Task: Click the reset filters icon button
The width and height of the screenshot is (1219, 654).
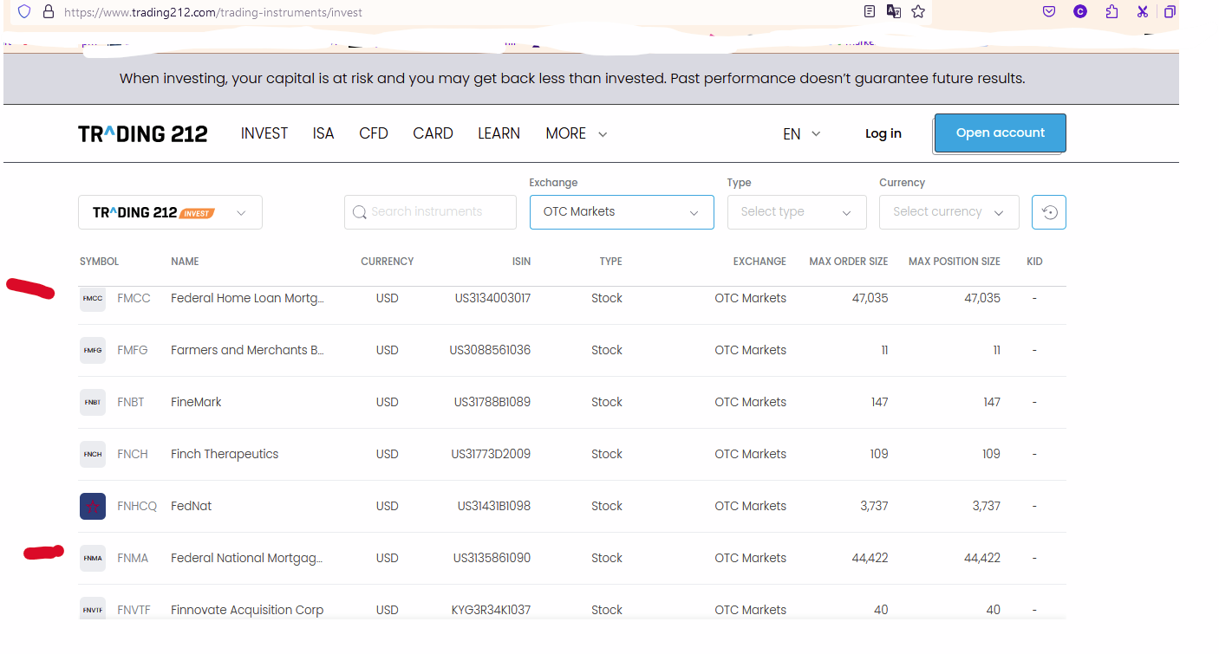Action: [x=1049, y=212]
